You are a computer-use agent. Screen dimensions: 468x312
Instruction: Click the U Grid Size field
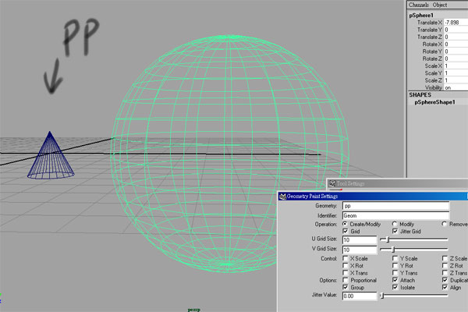tap(360, 239)
